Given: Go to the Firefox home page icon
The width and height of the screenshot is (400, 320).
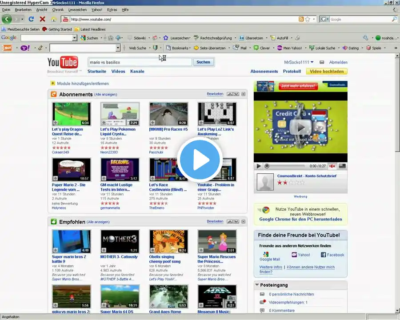Looking at the screenshot, I should click(x=54, y=20).
